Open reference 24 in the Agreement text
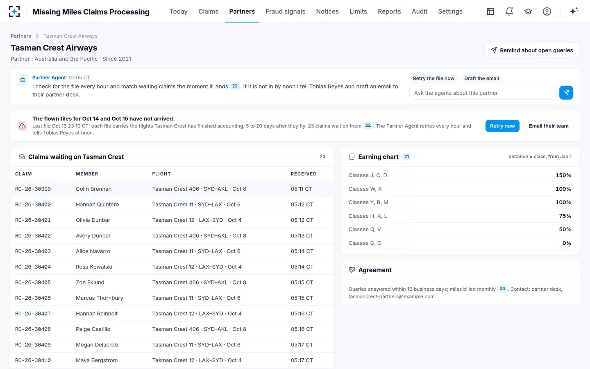Viewport: 590px width, 369px height. click(x=502, y=289)
